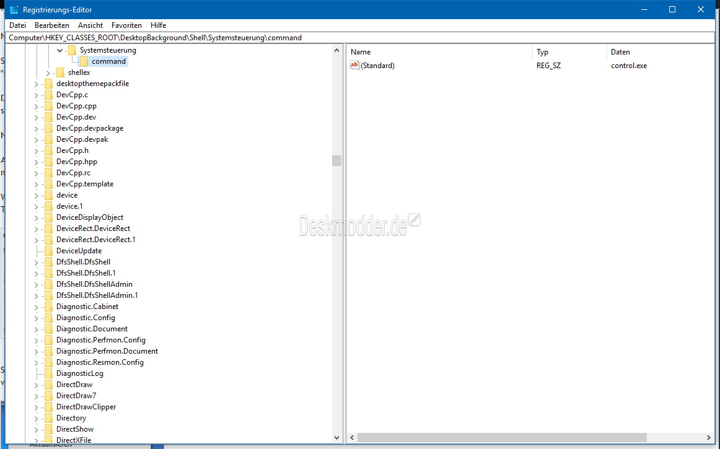Click the DirectDrawClipper folder icon

click(x=49, y=407)
